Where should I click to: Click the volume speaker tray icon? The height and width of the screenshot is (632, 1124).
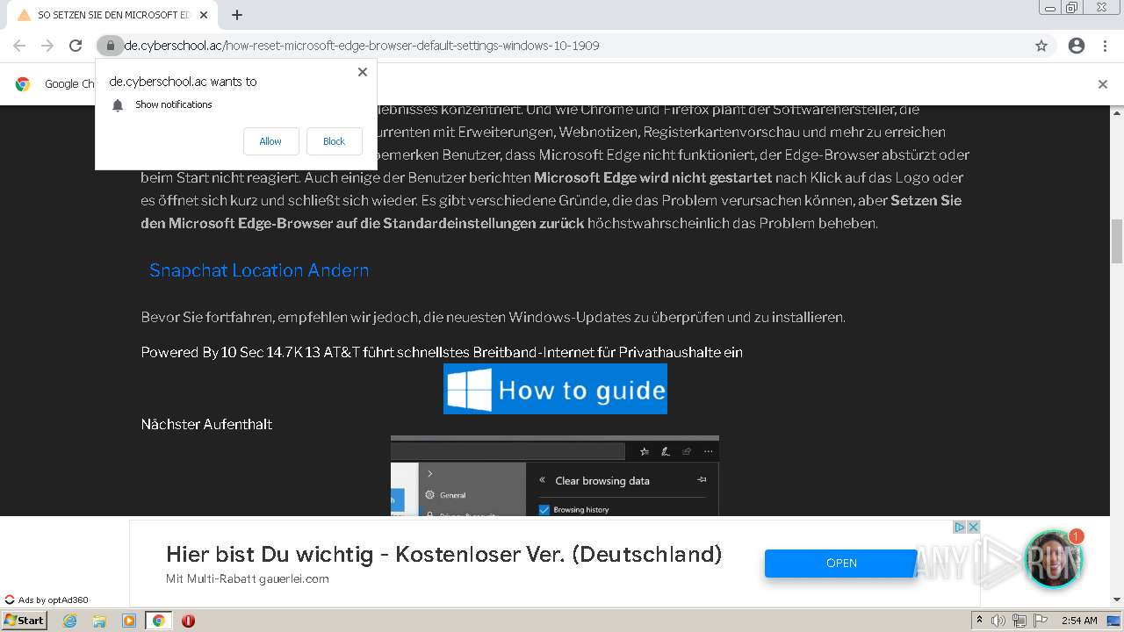click(999, 621)
